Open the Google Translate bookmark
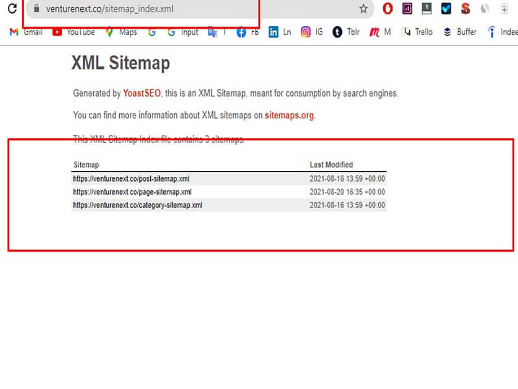The width and height of the screenshot is (518, 389). coord(217,32)
